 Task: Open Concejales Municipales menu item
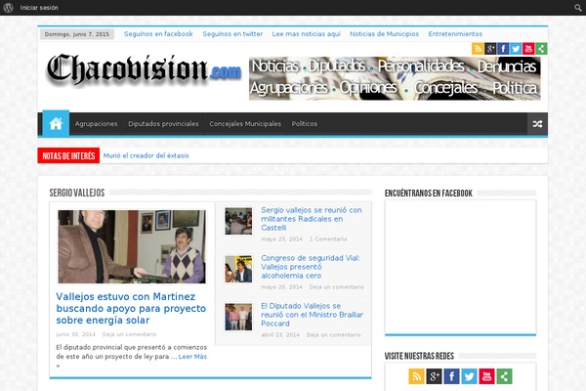click(x=245, y=124)
